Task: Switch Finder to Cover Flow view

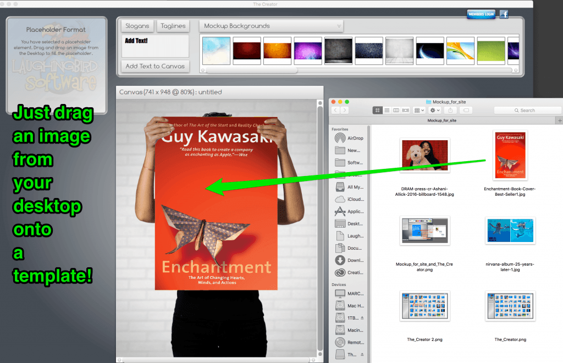Action: (406, 110)
